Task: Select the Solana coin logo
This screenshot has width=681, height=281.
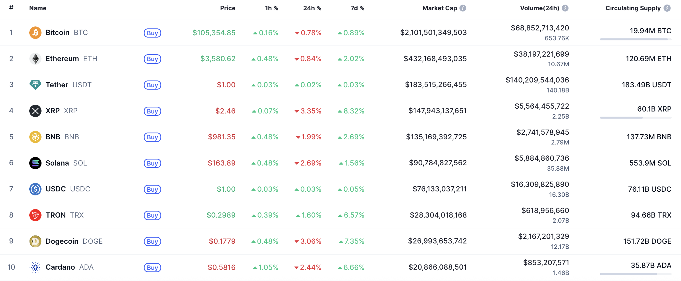Action: click(35, 163)
